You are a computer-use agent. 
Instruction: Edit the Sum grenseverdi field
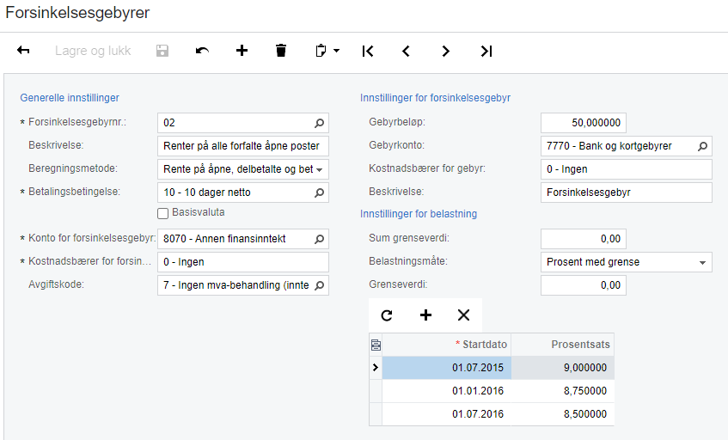coord(584,239)
